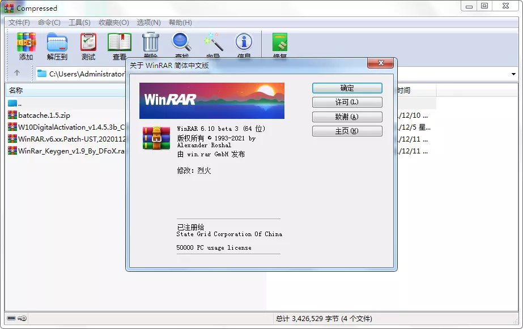Expand the address bar path dropdown

(x=513, y=74)
